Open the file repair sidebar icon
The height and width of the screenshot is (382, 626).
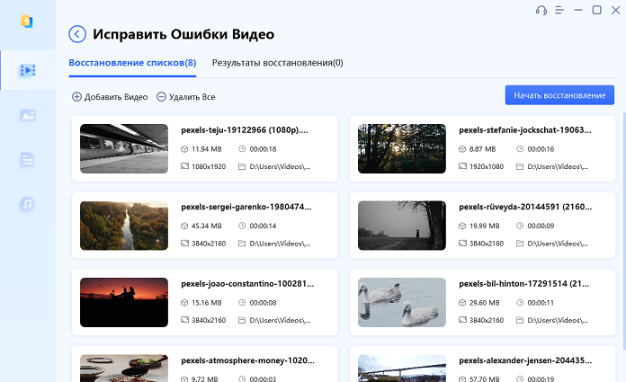(x=28, y=160)
